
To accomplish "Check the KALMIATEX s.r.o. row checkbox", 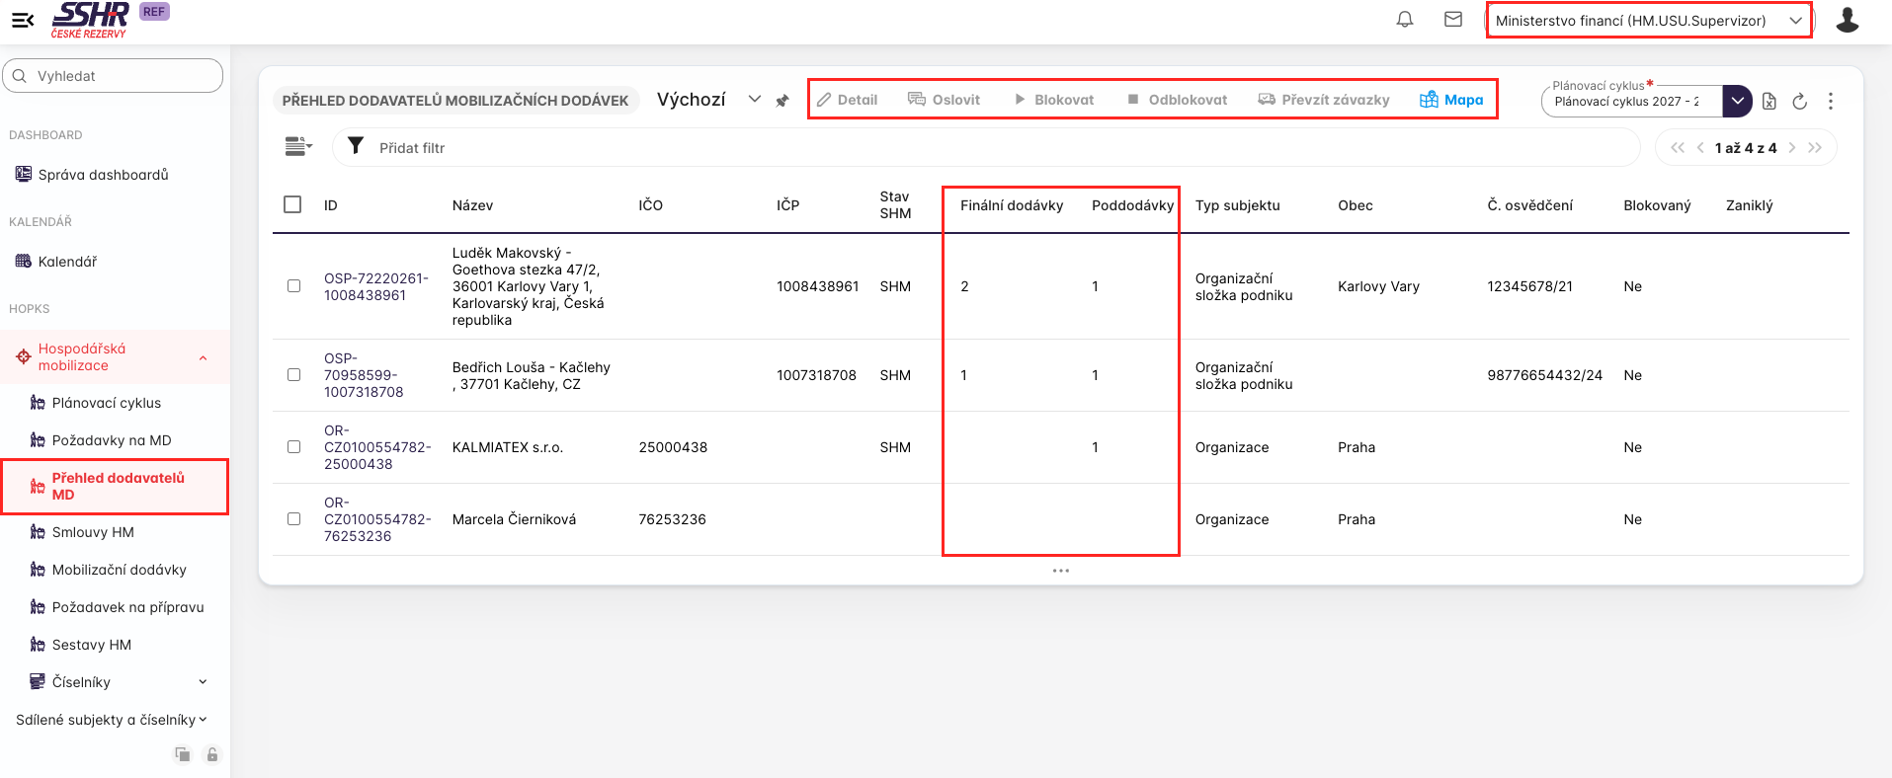I will (293, 447).
